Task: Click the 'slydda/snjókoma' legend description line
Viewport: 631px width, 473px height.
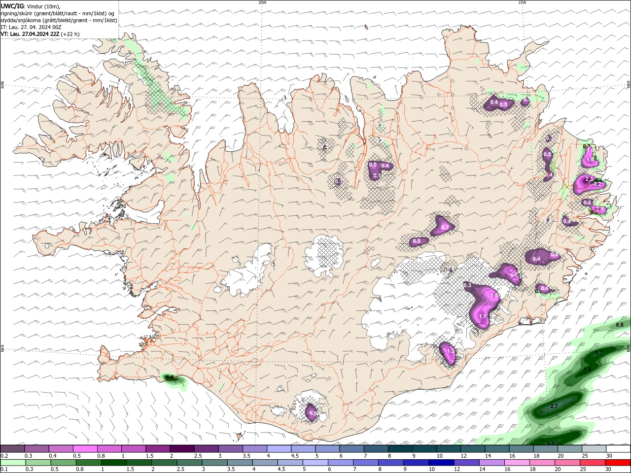Action: point(59,20)
